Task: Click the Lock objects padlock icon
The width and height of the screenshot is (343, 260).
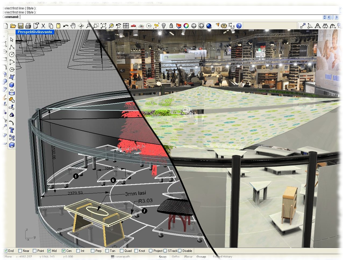Action: click(171, 26)
